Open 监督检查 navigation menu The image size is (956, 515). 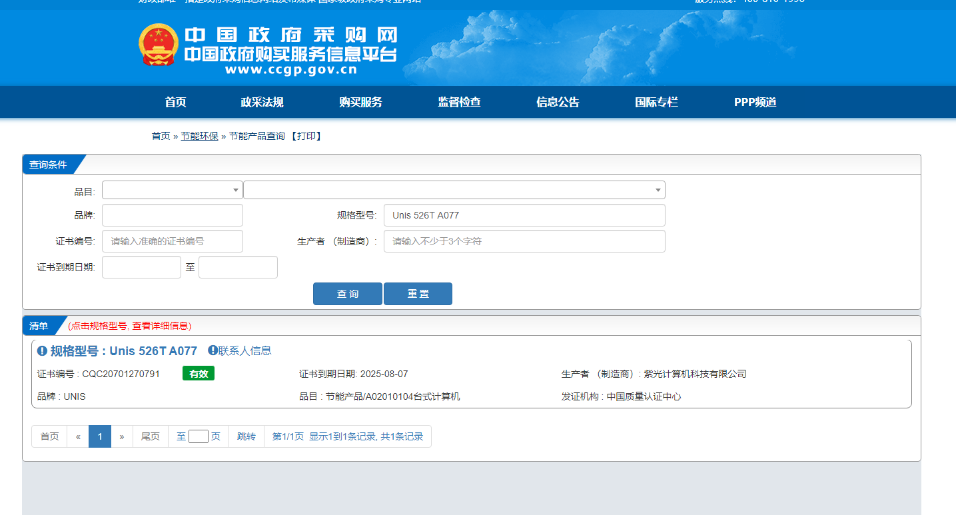(459, 102)
